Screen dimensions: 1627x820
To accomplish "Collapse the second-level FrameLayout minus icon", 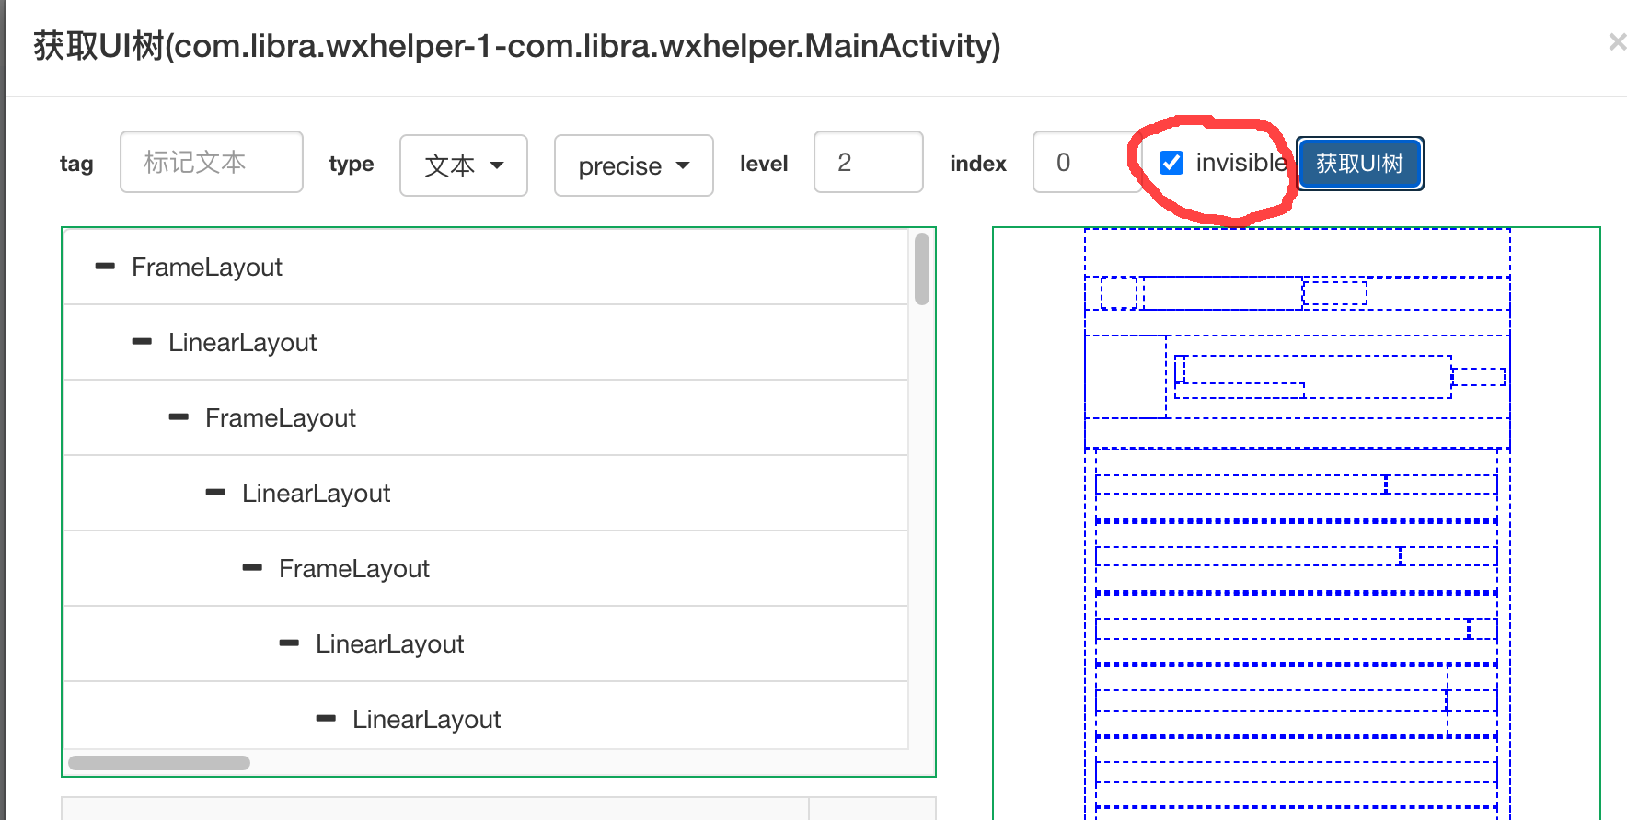I will (179, 417).
